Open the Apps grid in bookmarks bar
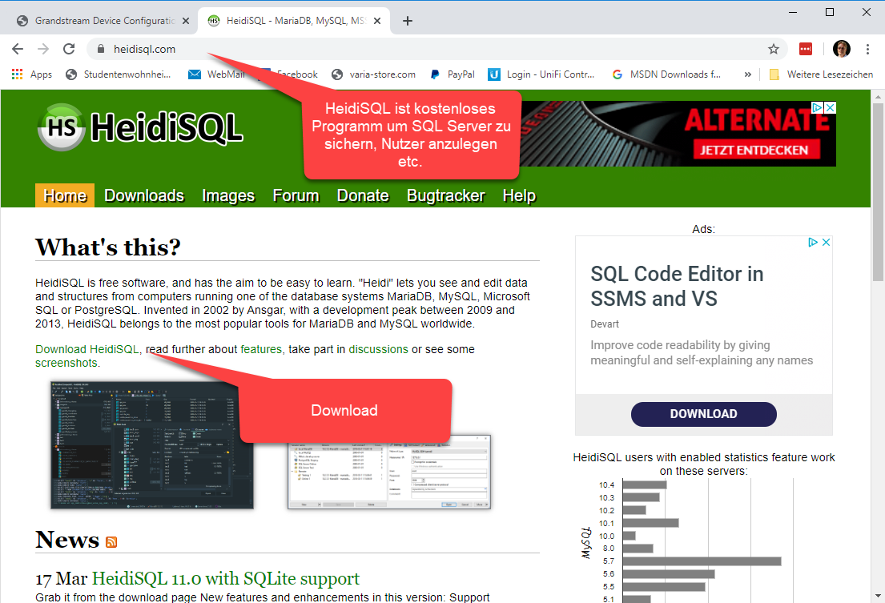 tap(32, 74)
